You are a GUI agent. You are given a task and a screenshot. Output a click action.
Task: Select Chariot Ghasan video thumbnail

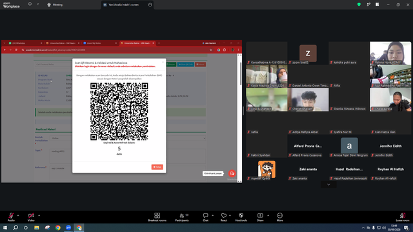click(308, 99)
